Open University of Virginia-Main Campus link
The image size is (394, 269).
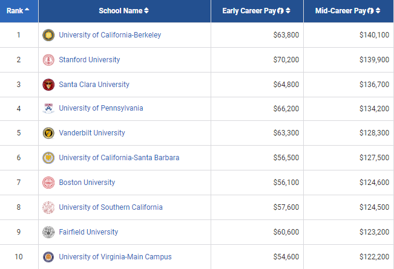pyautogui.click(x=115, y=257)
